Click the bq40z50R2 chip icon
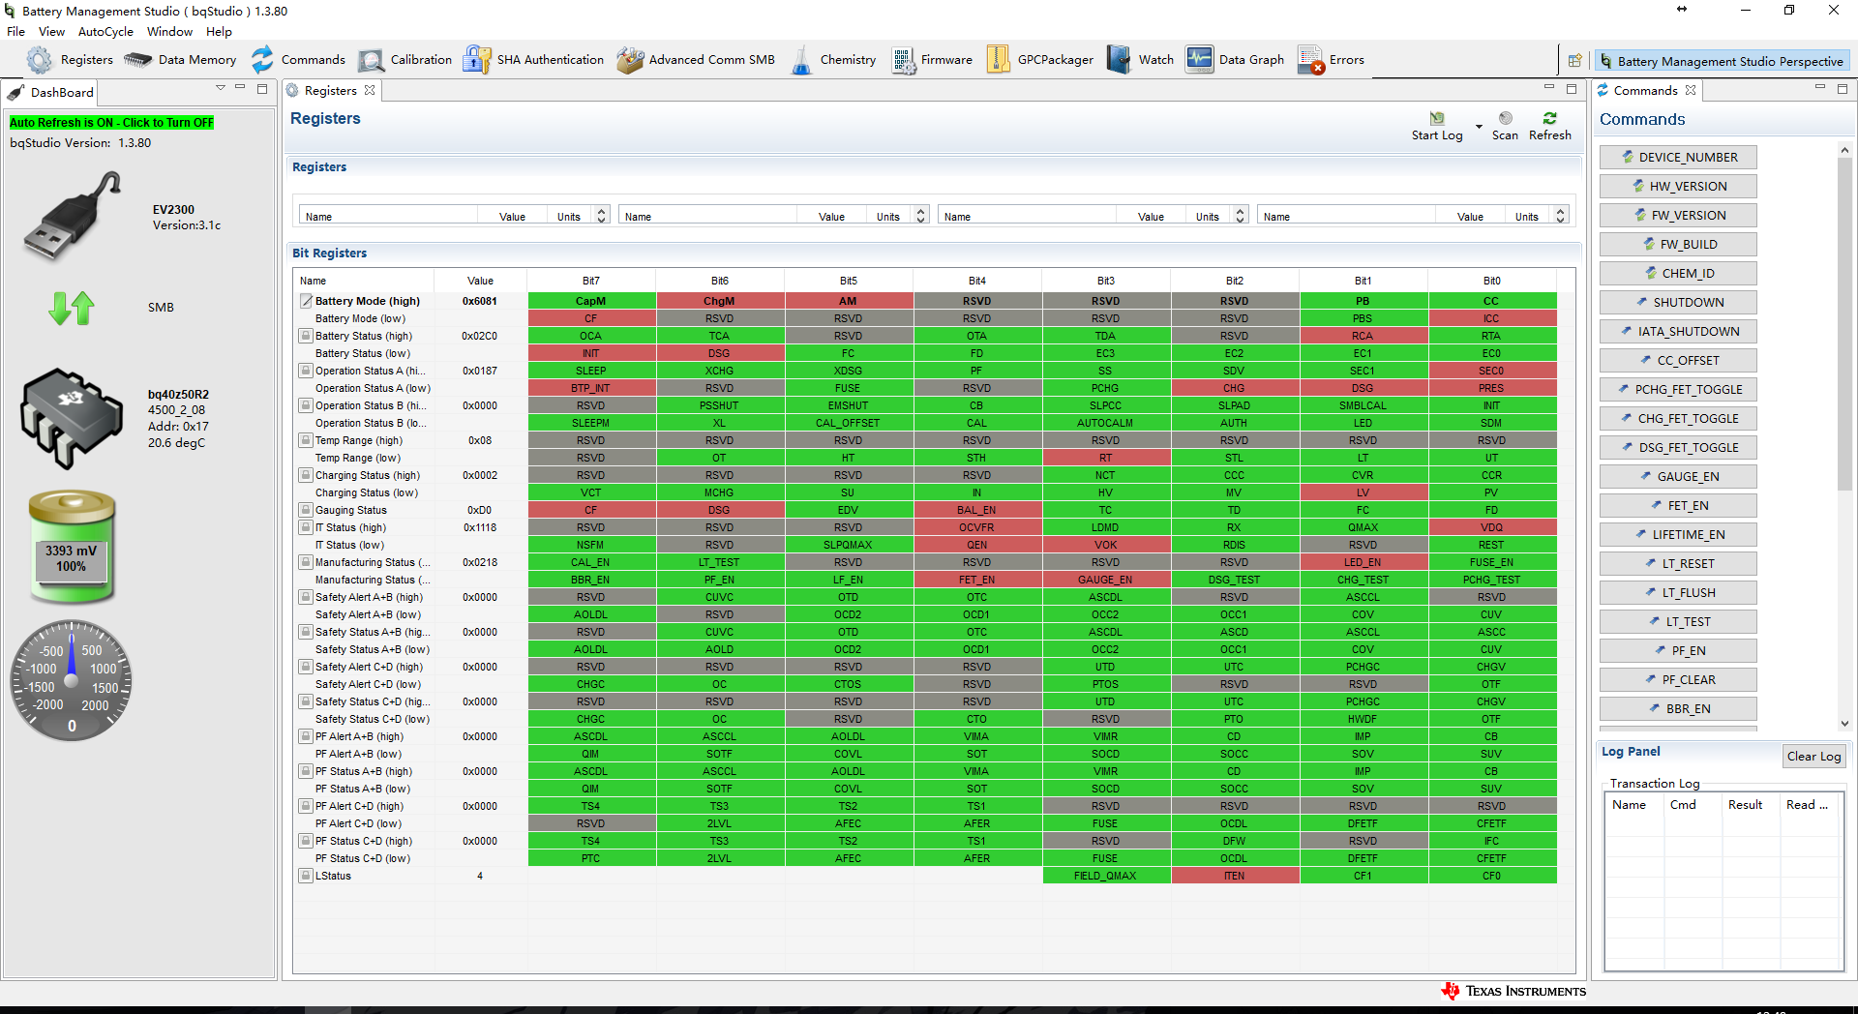The width and height of the screenshot is (1858, 1014). pyautogui.click(x=73, y=418)
